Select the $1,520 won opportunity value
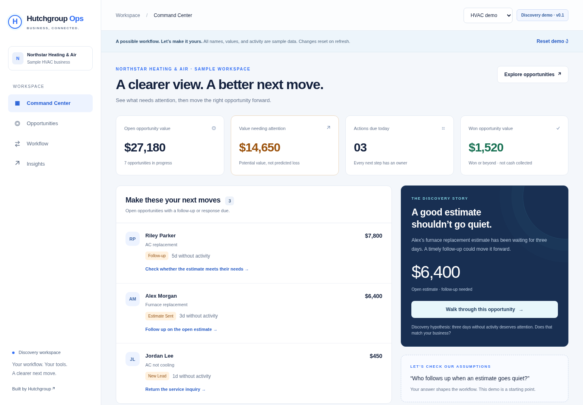 pyautogui.click(x=486, y=147)
